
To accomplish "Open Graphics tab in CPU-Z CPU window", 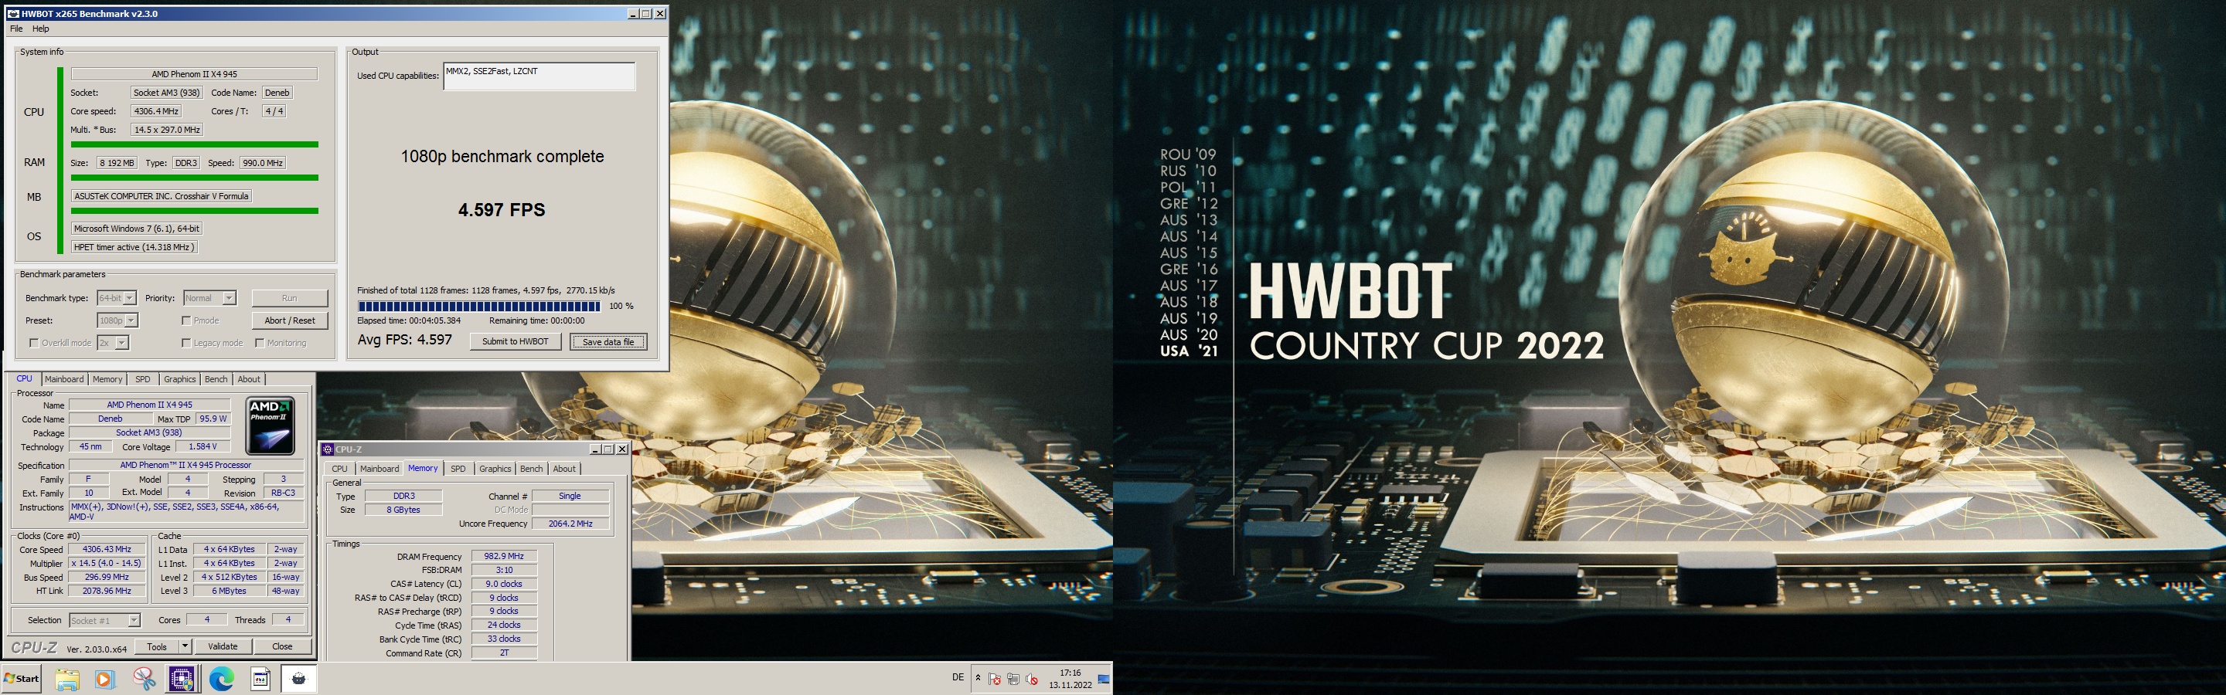I will pyautogui.click(x=180, y=379).
